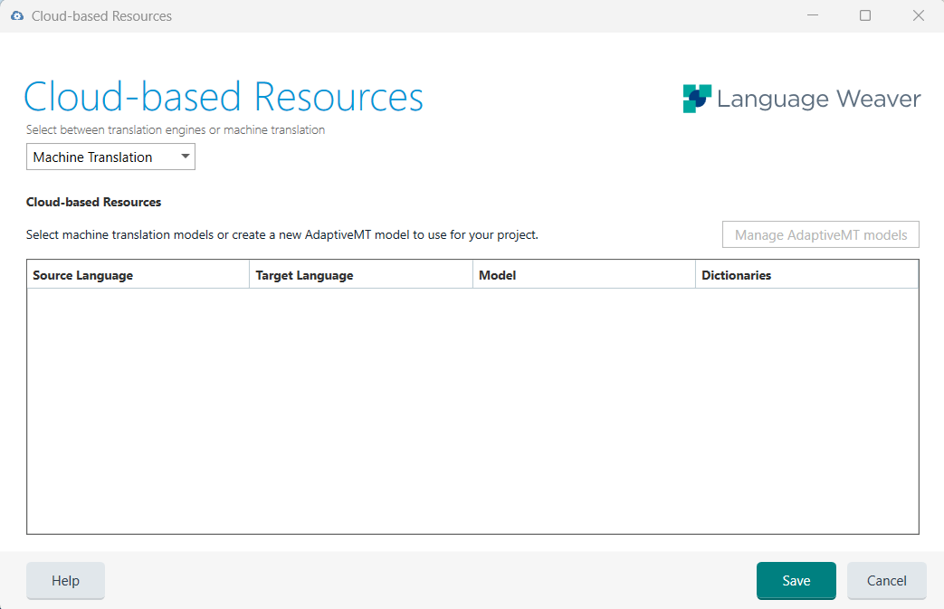
Task: Click the cloud icon in the title bar
Action: (15, 15)
